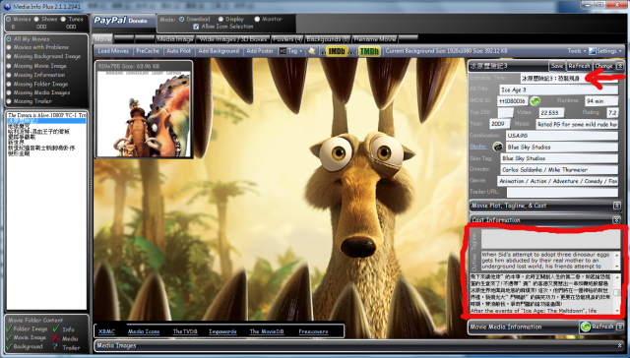Click the plot text scrollbar
The height and width of the screenshot is (358, 630).
tap(617, 294)
